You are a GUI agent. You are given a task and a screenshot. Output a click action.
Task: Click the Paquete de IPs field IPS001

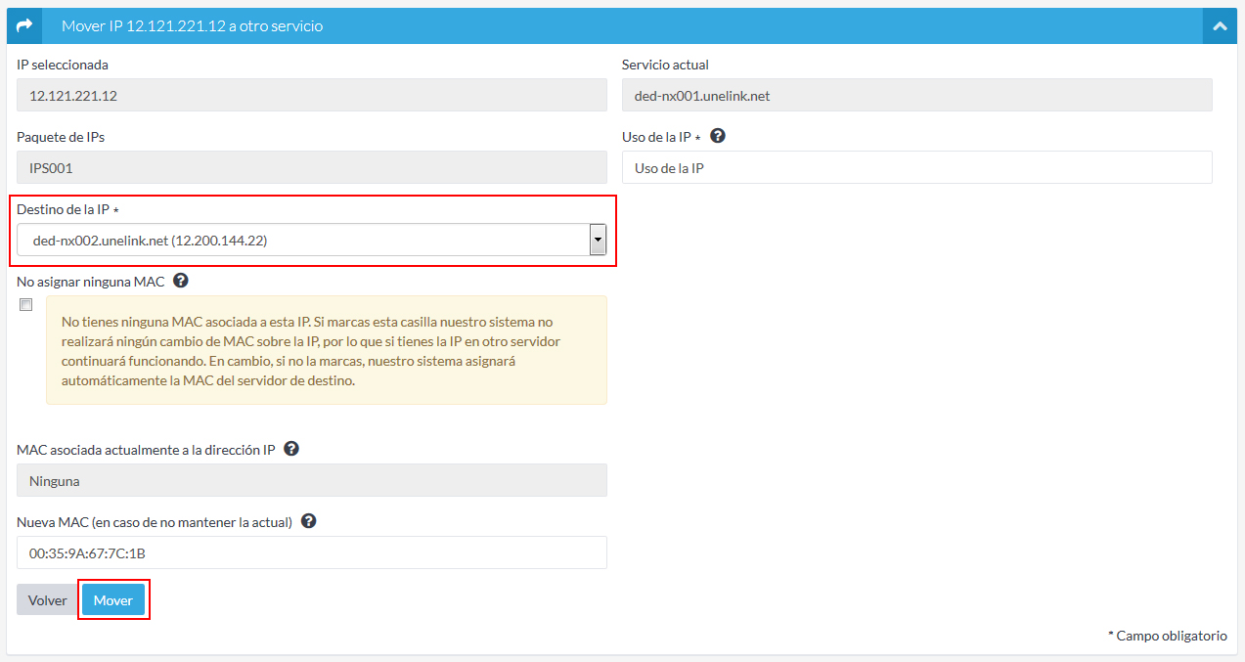(x=311, y=168)
